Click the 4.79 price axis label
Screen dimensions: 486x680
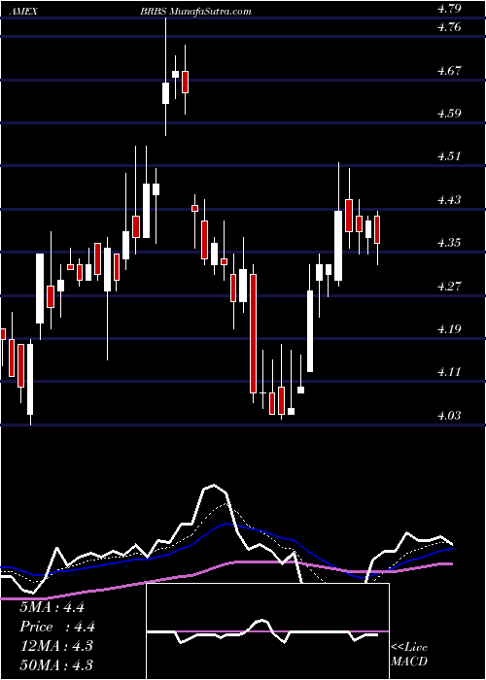(x=448, y=9)
